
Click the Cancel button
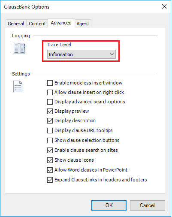pyautogui.click(x=148, y=205)
